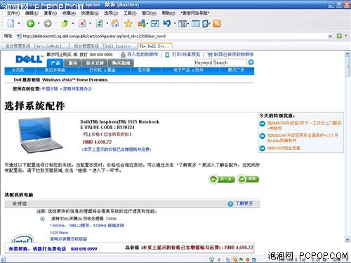Viewport: 351px width, 263px height.
Task: Click the 打印/传真预览 link
Action: (x=186, y=55)
